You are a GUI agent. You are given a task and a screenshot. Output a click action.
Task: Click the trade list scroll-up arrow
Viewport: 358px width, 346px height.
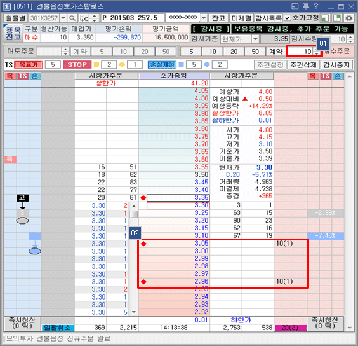point(134,206)
